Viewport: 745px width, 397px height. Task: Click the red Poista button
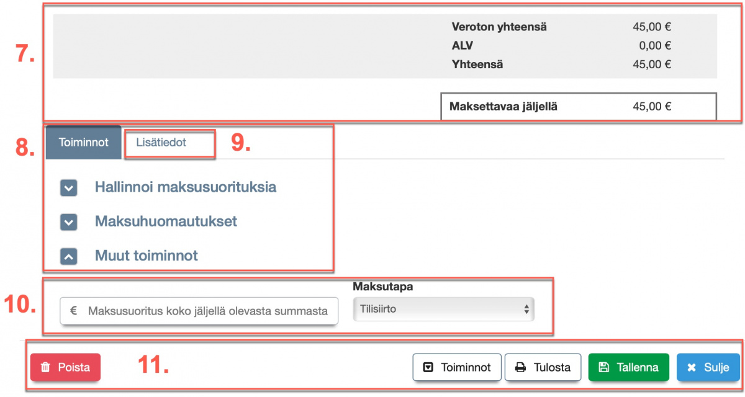(x=65, y=367)
